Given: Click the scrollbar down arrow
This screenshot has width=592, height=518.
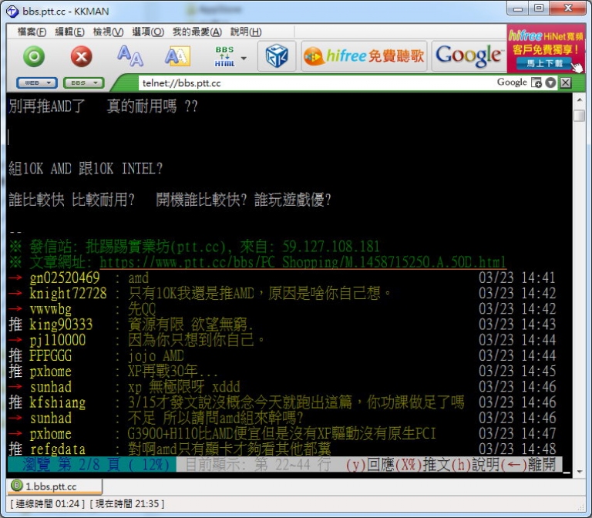Looking at the screenshot, I should pyautogui.click(x=579, y=472).
